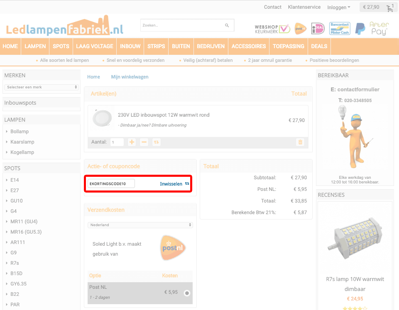
Task: Click the Mijn winkelwagen breadcrumb
Action: 130,77
